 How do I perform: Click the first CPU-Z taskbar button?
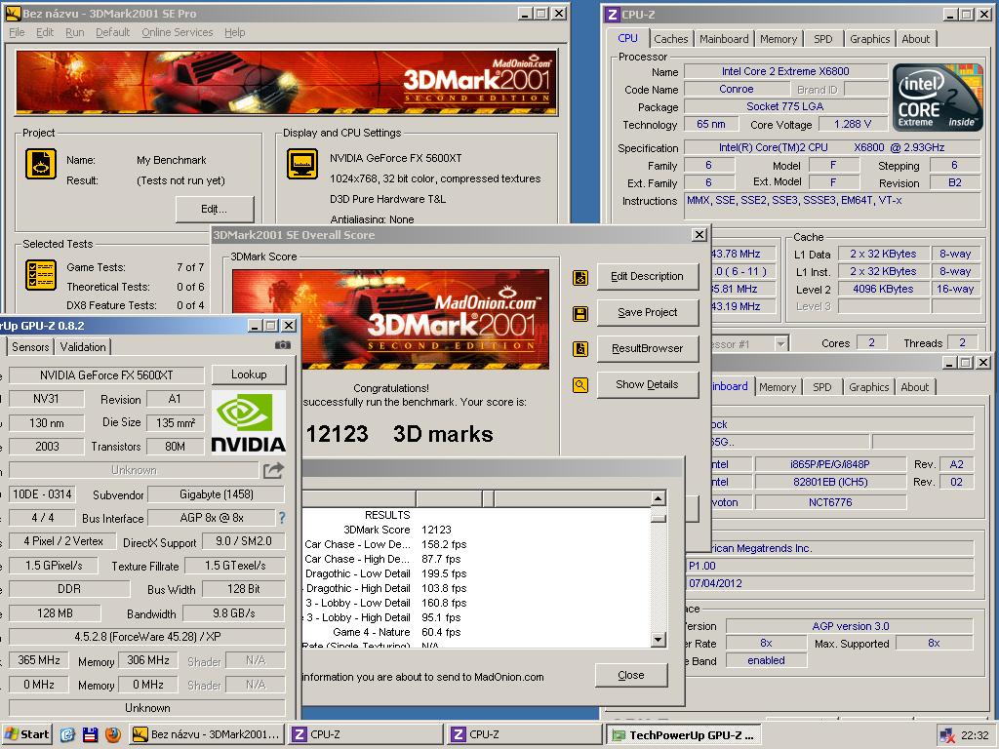(x=365, y=734)
